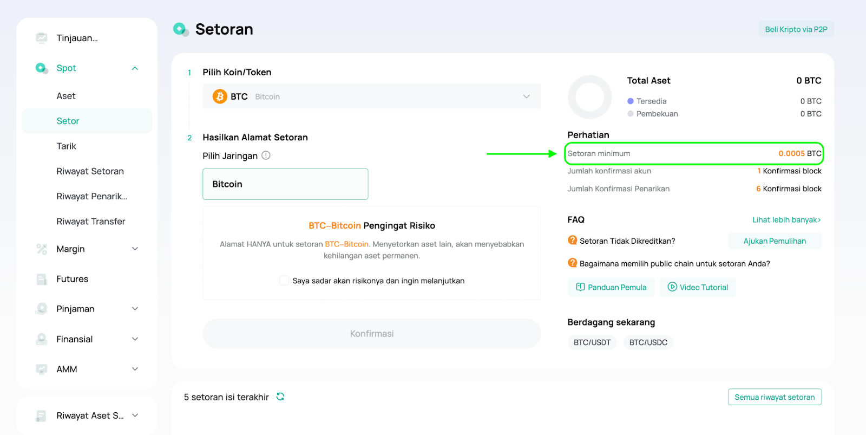Viewport: 866px width, 435px height.
Task: Open the BTC/USDC trading pair
Action: (648, 342)
